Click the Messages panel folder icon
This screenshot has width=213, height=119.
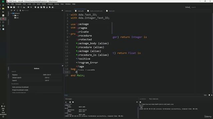[x=73, y=102]
